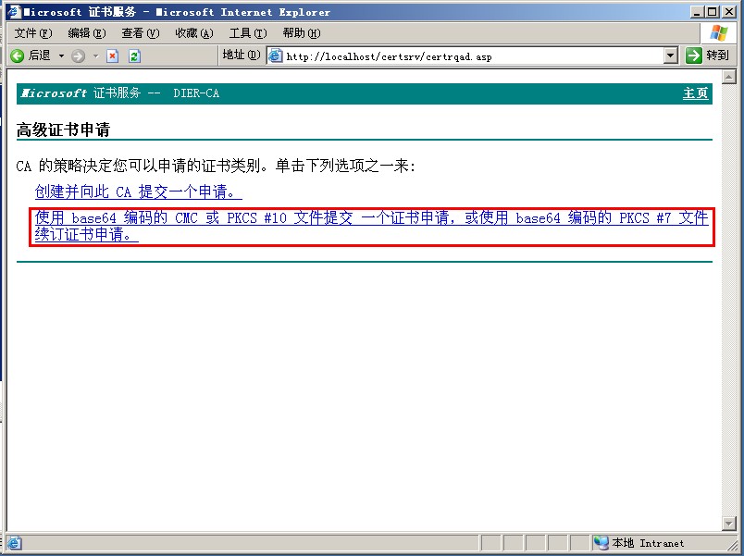The height and width of the screenshot is (556, 744).
Task: Click the green Refresh page icon
Action: point(134,56)
